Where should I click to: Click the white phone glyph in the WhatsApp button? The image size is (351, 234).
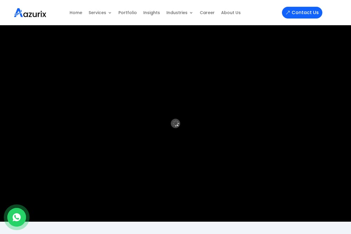16,217
